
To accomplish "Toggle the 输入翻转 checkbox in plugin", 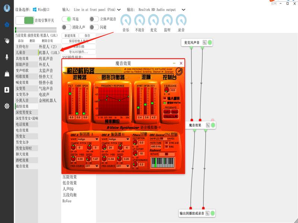I will (x=165, y=98).
